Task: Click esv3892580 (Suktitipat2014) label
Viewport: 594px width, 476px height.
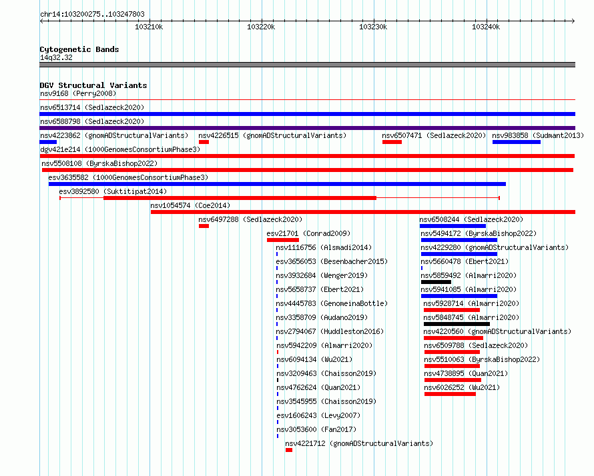Action: tap(113, 191)
